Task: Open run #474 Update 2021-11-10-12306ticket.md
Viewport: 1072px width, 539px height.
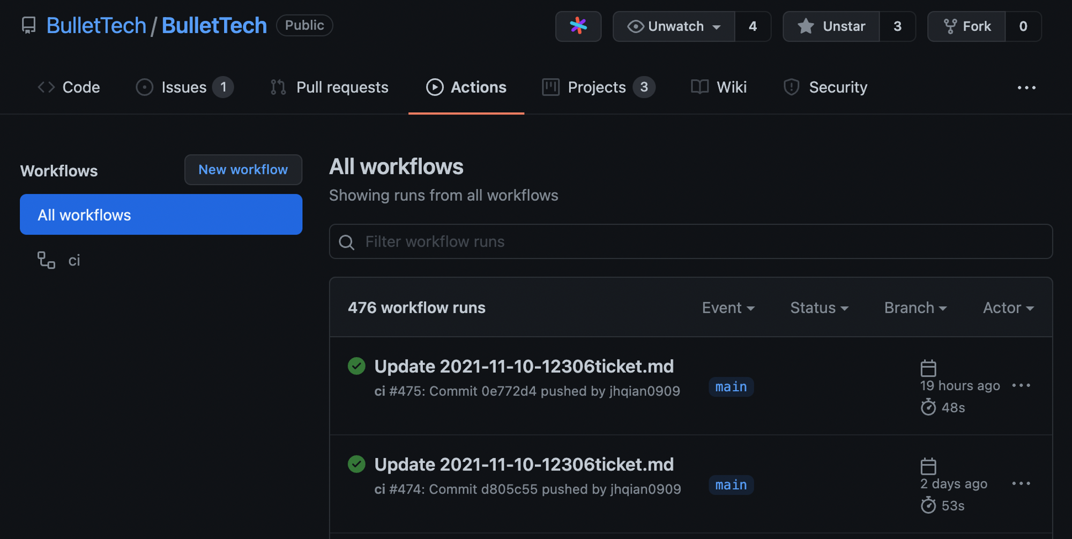Action: pyautogui.click(x=524, y=465)
